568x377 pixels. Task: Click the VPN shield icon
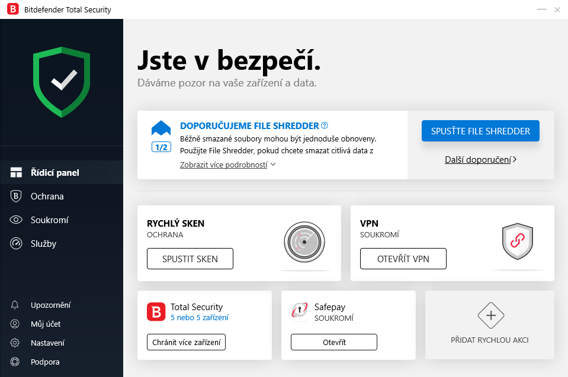517,242
